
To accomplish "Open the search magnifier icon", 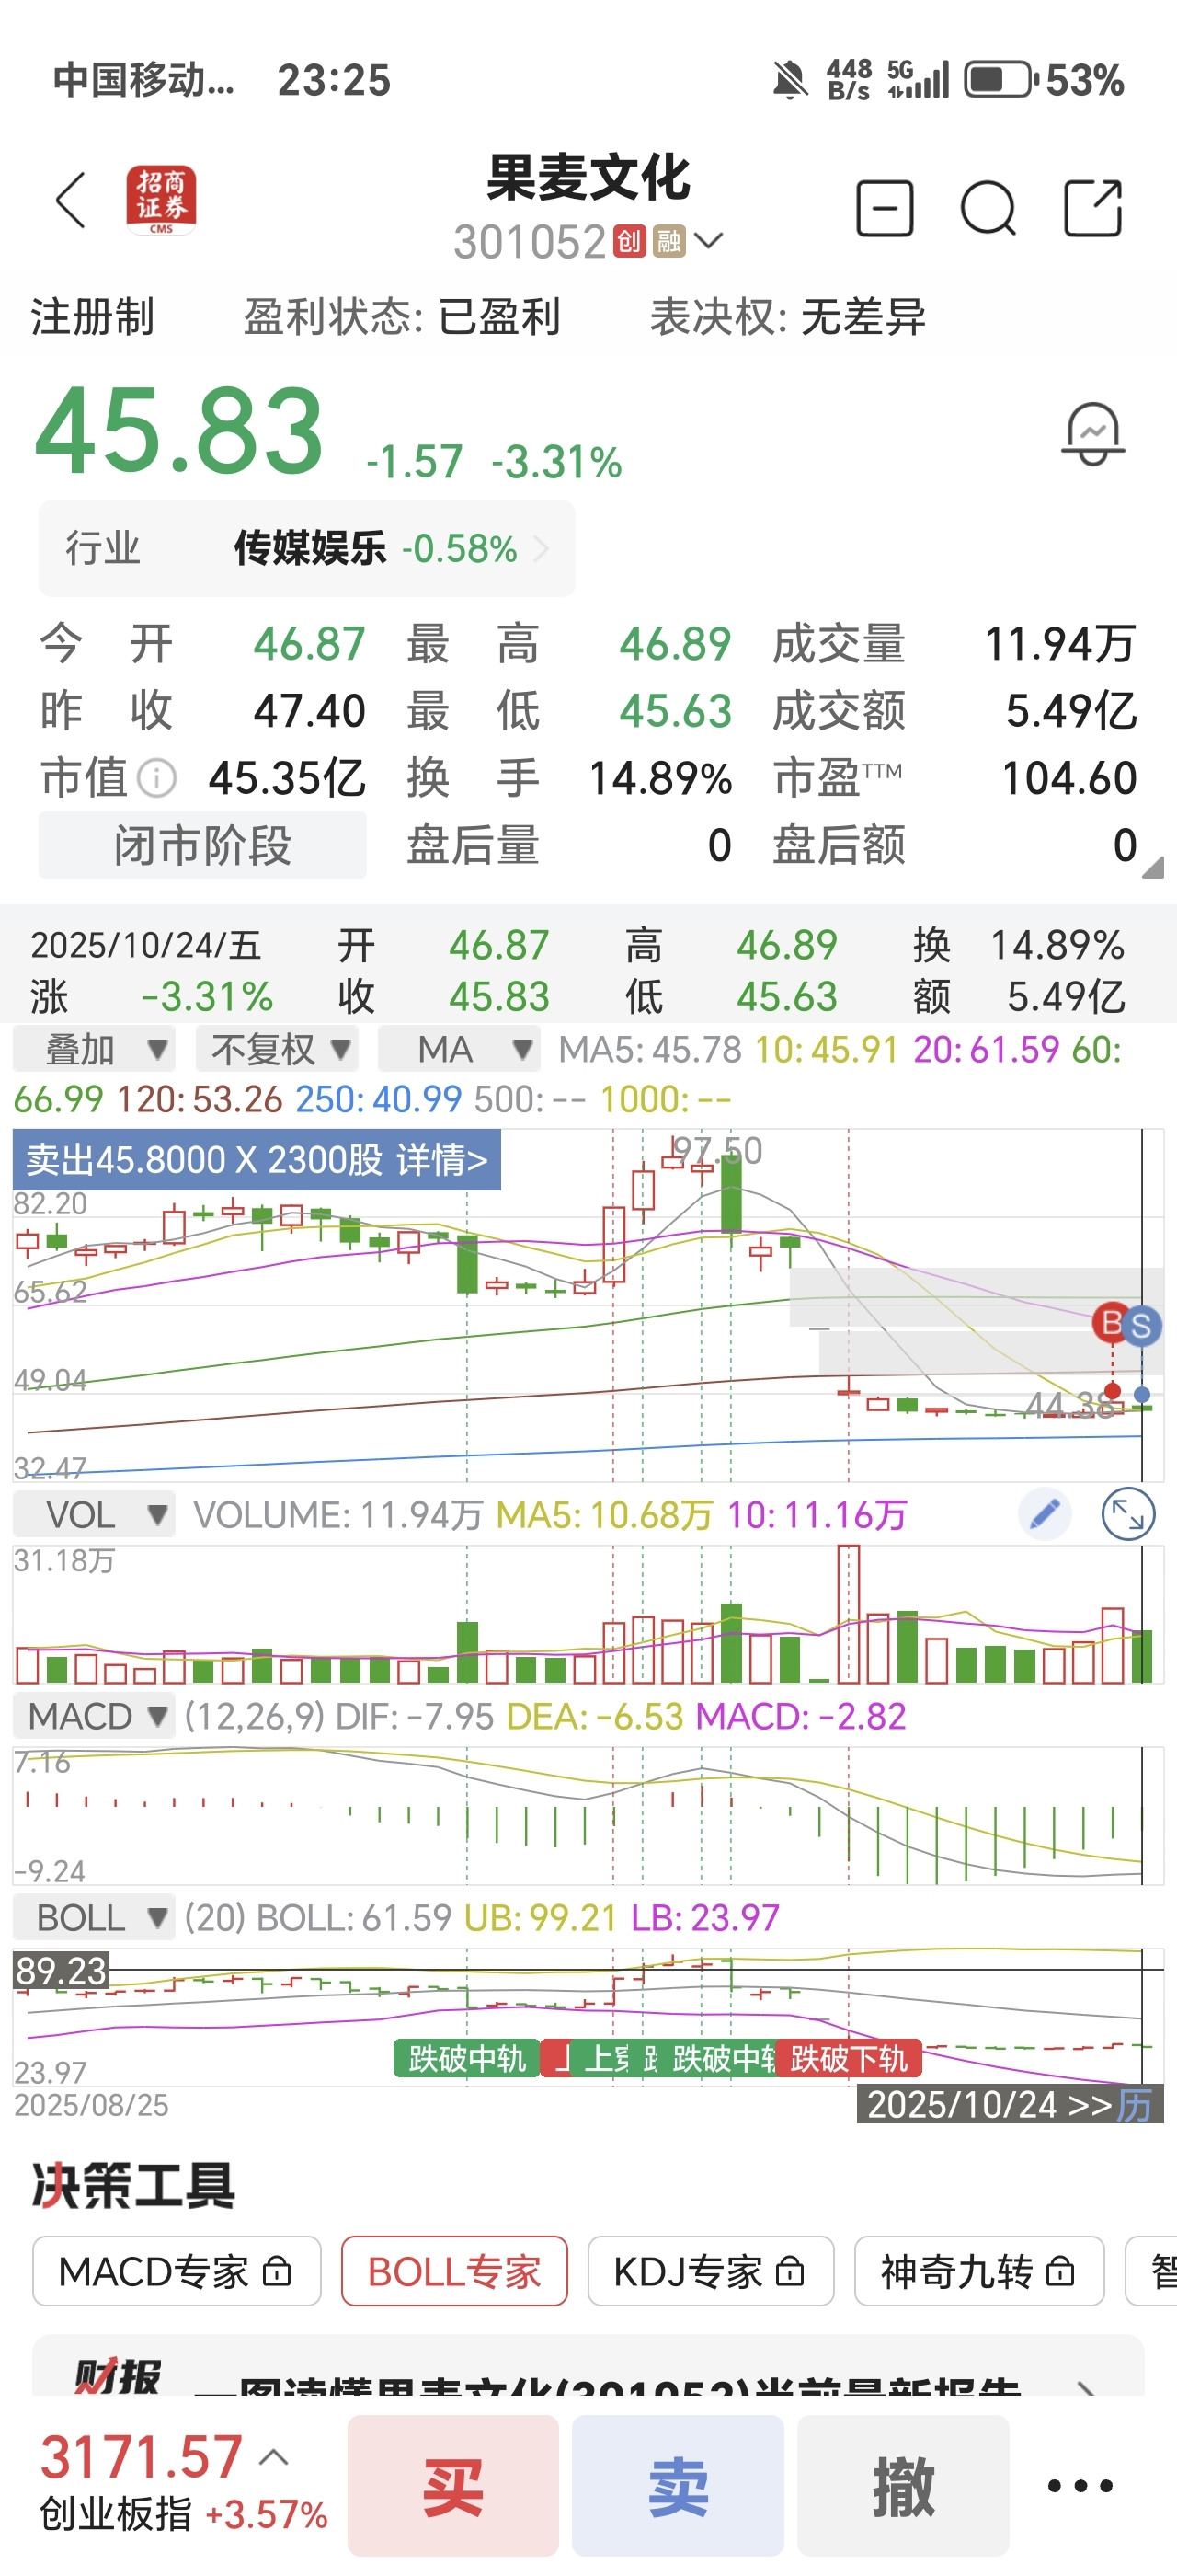I will pyautogui.click(x=988, y=208).
